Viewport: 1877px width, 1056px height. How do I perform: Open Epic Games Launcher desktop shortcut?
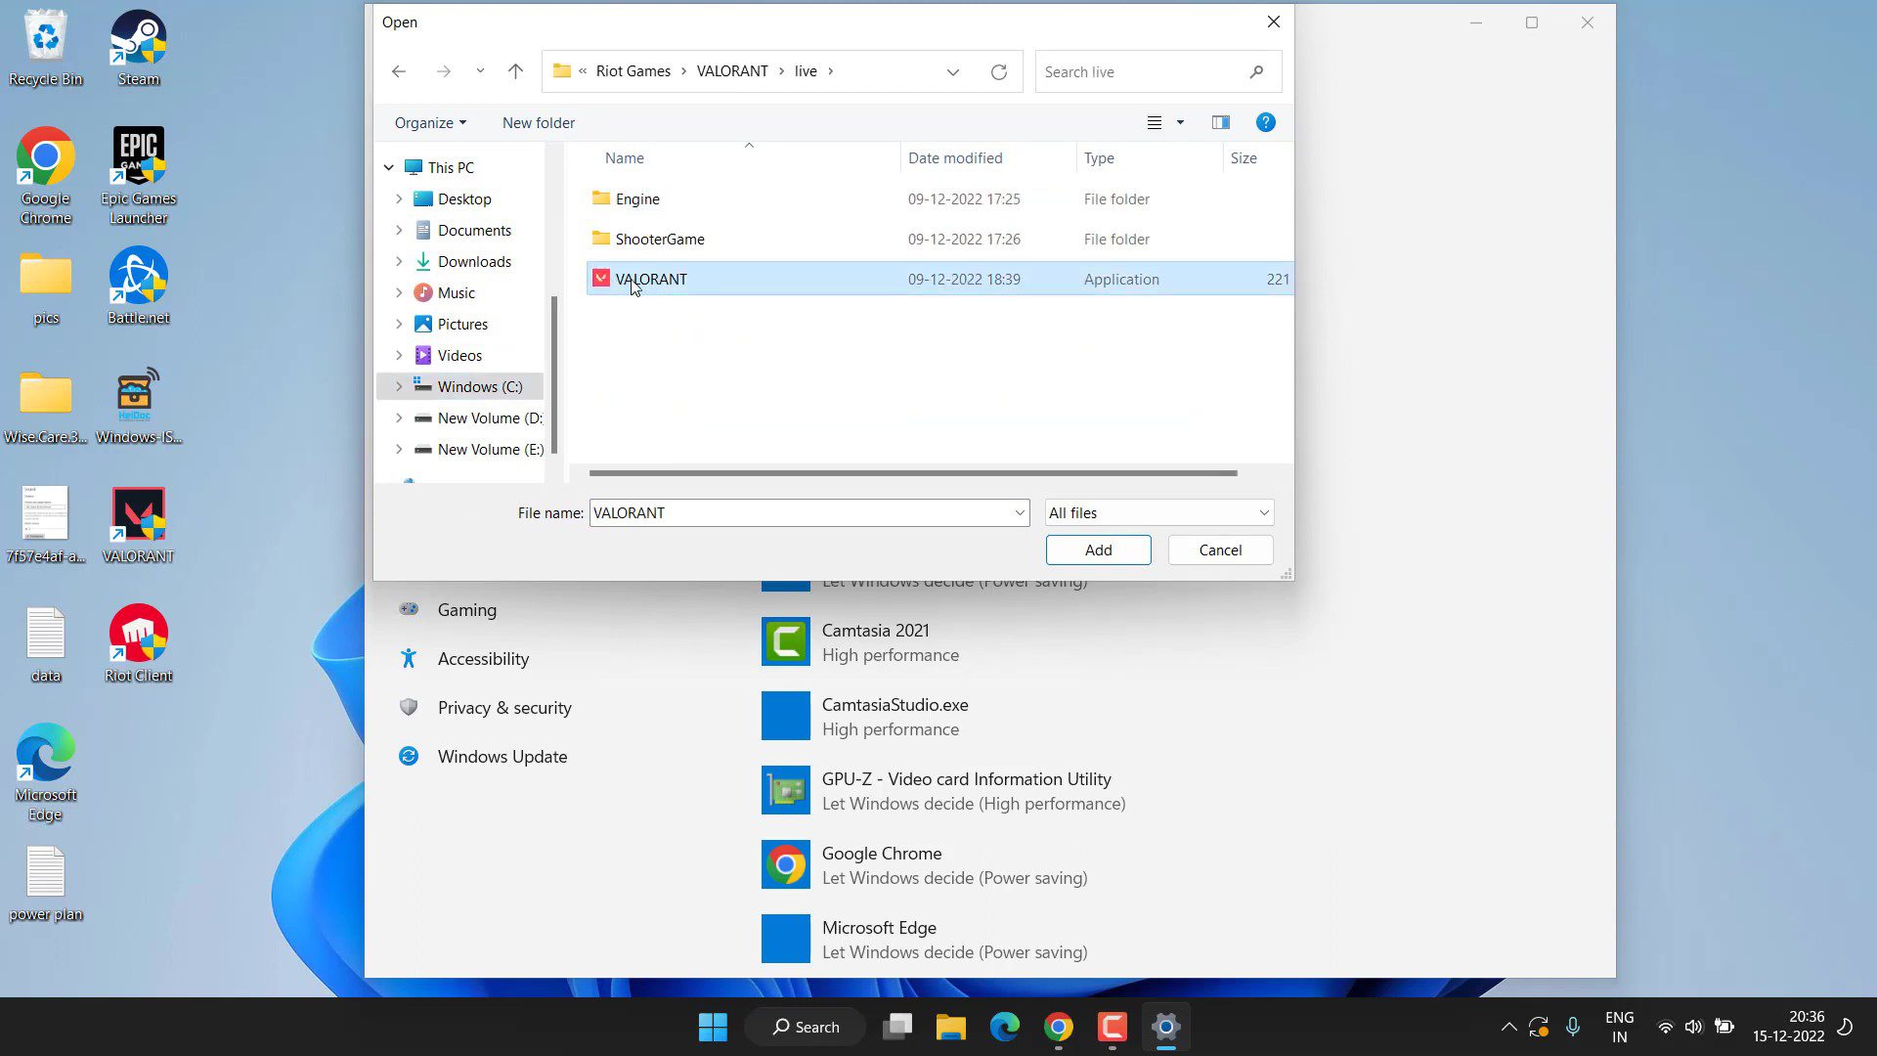138,177
